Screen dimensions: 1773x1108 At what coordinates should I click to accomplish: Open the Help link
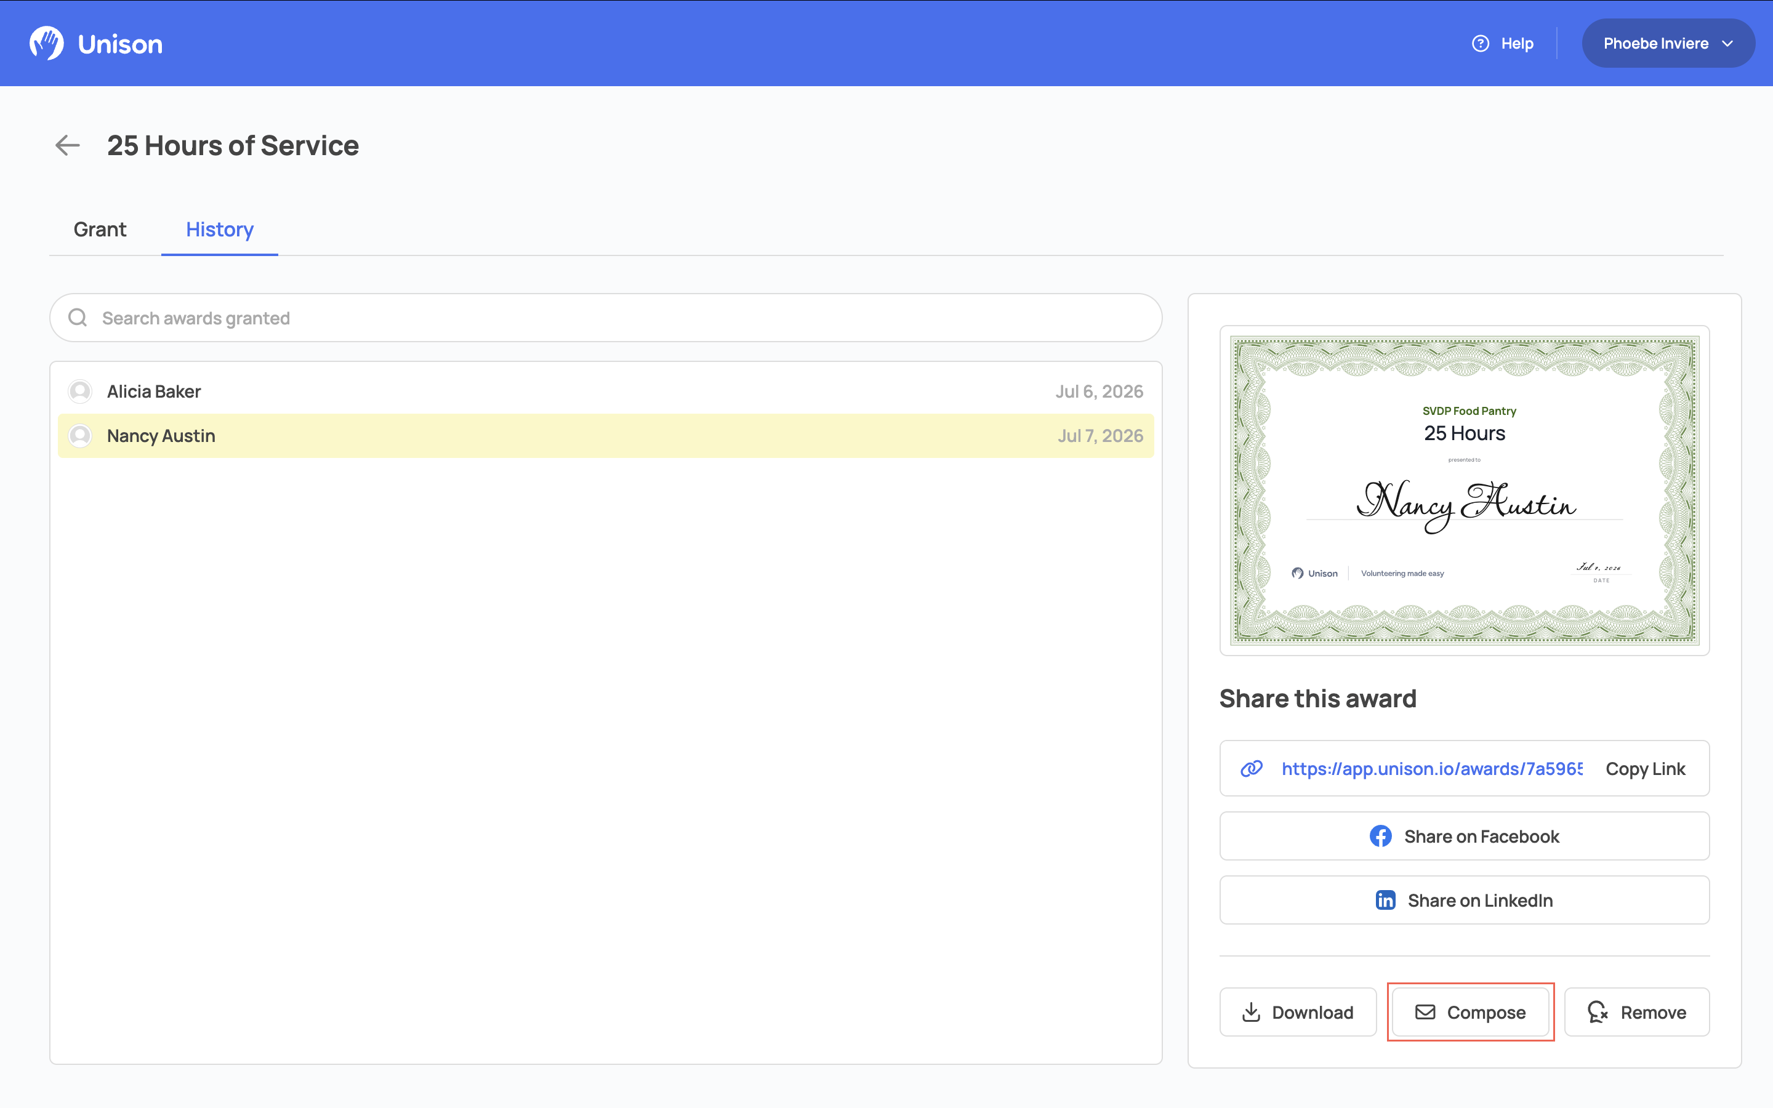coord(1503,43)
